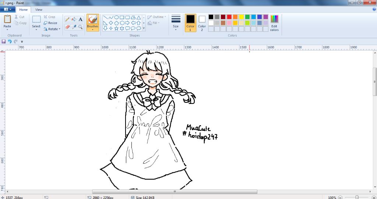Pick the brown color swatch

click(223, 23)
